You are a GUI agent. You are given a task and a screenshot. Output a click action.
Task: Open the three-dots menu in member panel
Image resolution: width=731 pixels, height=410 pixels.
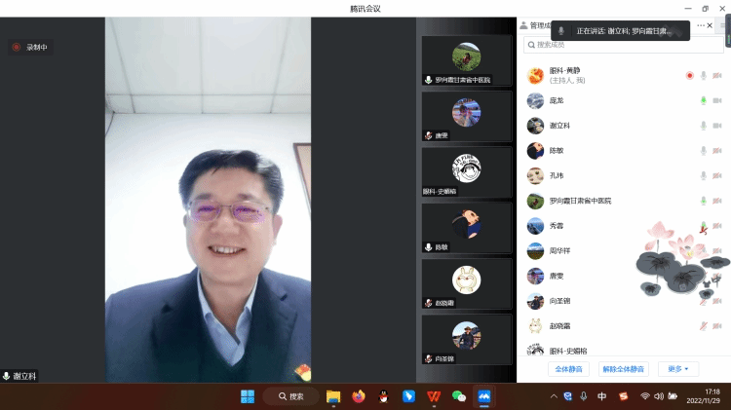(x=701, y=25)
